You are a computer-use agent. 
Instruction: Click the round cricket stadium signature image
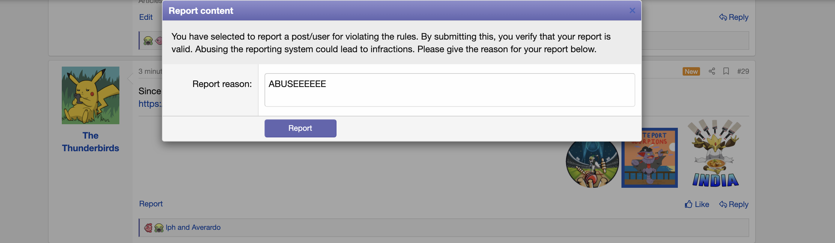(x=592, y=164)
